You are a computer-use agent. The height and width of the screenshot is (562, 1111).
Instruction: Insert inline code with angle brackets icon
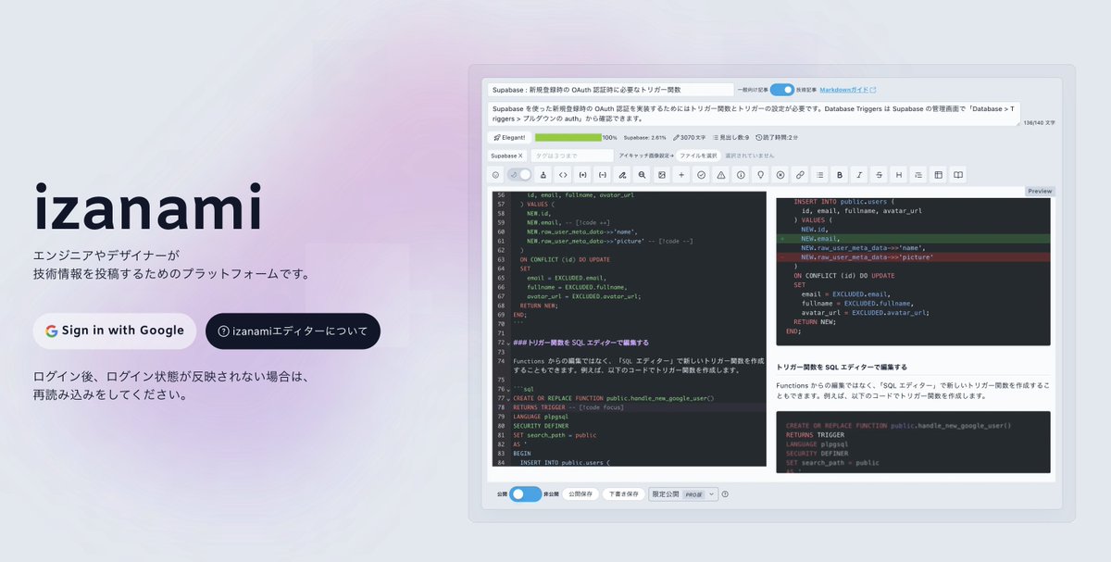[x=563, y=174]
